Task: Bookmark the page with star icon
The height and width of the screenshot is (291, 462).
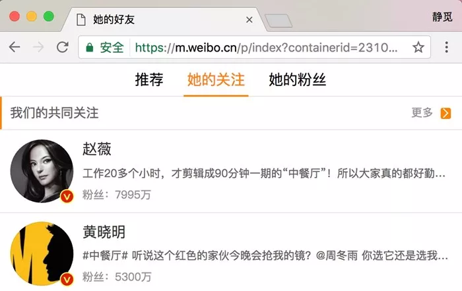Action: pyautogui.click(x=418, y=47)
